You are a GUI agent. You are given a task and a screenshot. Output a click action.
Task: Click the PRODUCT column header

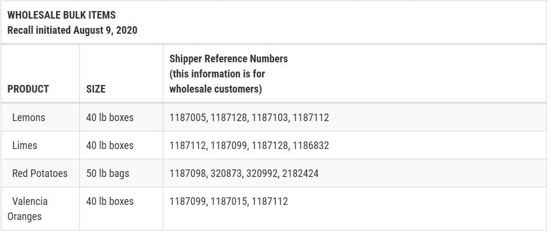click(28, 89)
